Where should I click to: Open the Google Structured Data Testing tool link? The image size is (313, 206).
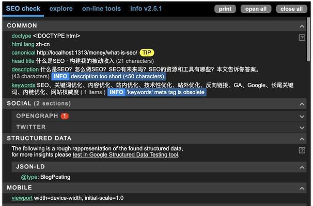click(x=125, y=154)
